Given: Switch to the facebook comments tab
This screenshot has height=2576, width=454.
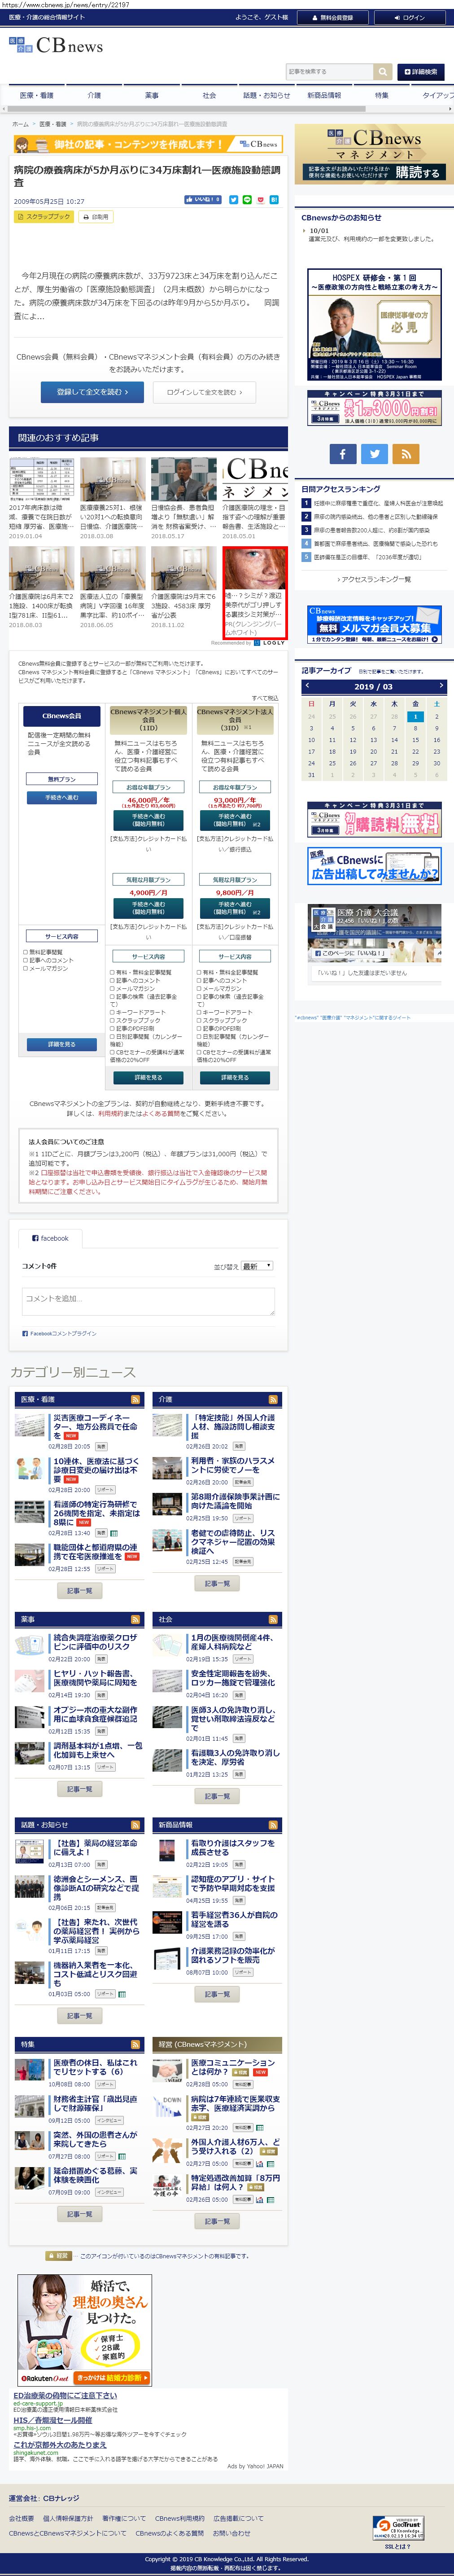Looking at the screenshot, I should click(50, 1238).
